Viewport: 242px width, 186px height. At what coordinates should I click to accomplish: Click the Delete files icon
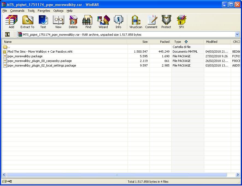click(x=73, y=22)
